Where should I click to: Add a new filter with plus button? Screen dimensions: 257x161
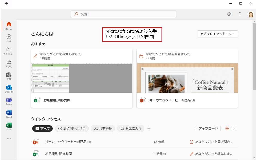pos(149,129)
